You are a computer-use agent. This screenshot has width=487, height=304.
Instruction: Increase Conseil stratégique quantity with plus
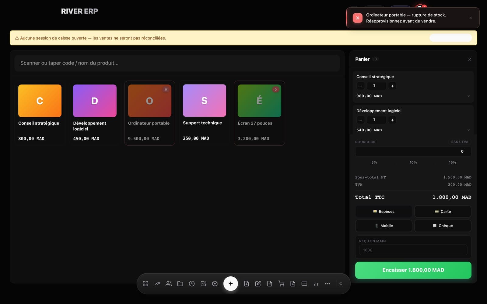tap(392, 86)
